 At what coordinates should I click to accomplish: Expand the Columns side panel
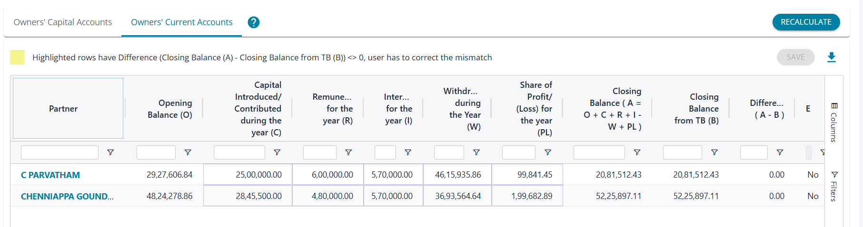point(834,122)
